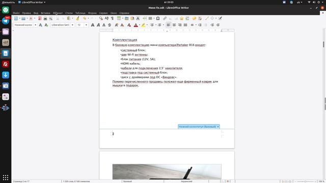
Task: Click the New document icon
Action: click(16, 18)
